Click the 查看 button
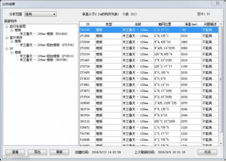226x162 pixels. tap(15, 152)
